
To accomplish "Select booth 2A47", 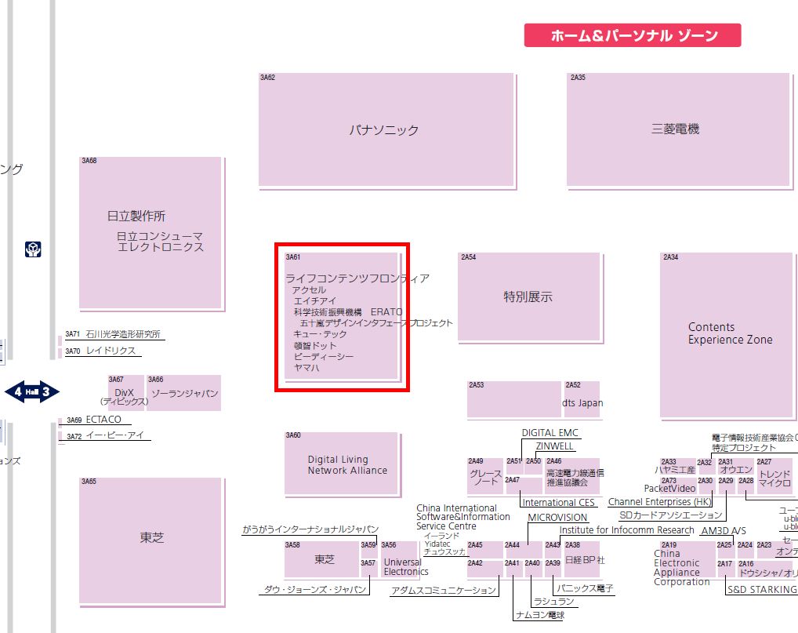I will pos(523,486).
